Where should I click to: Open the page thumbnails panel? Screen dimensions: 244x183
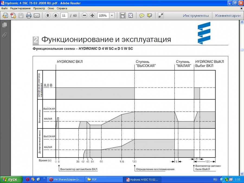point(4,25)
